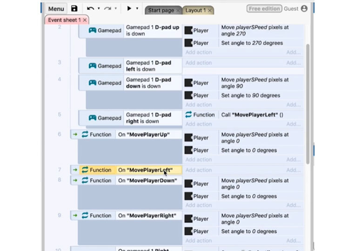
Task: Select the Call "MovePlayerLeft" action
Action: click(252, 115)
